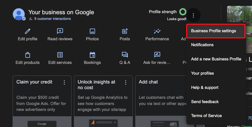The image size is (252, 127).
Task: Choose Notifications from the menu
Action: coord(202,45)
